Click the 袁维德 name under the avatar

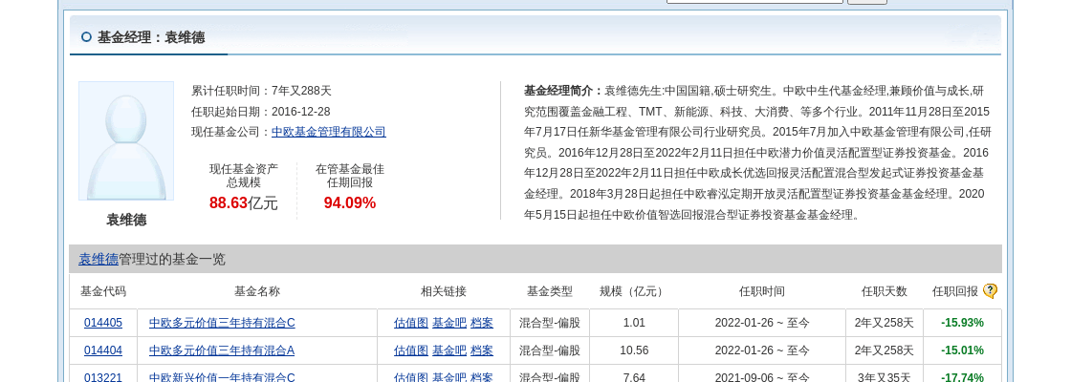[x=126, y=220]
